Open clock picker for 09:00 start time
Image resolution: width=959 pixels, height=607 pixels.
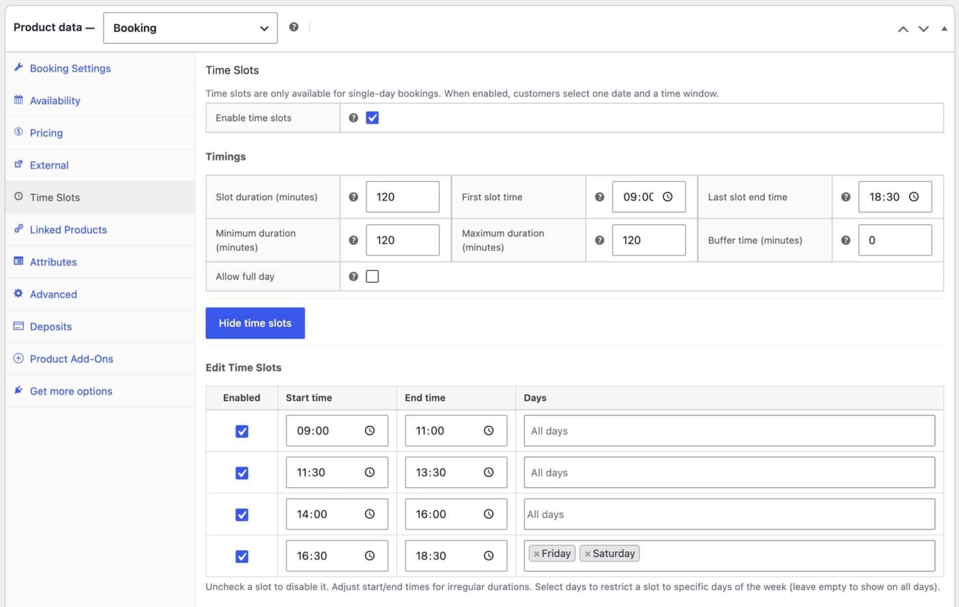(370, 430)
